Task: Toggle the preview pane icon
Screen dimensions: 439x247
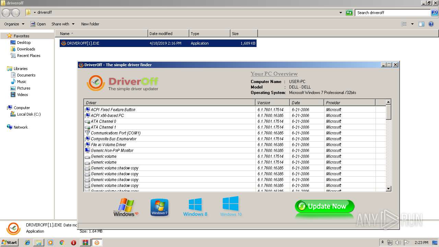Action: pos(422,24)
